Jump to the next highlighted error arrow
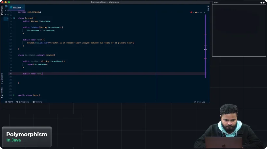This screenshot has width=267, height=149. (x=204, y=12)
